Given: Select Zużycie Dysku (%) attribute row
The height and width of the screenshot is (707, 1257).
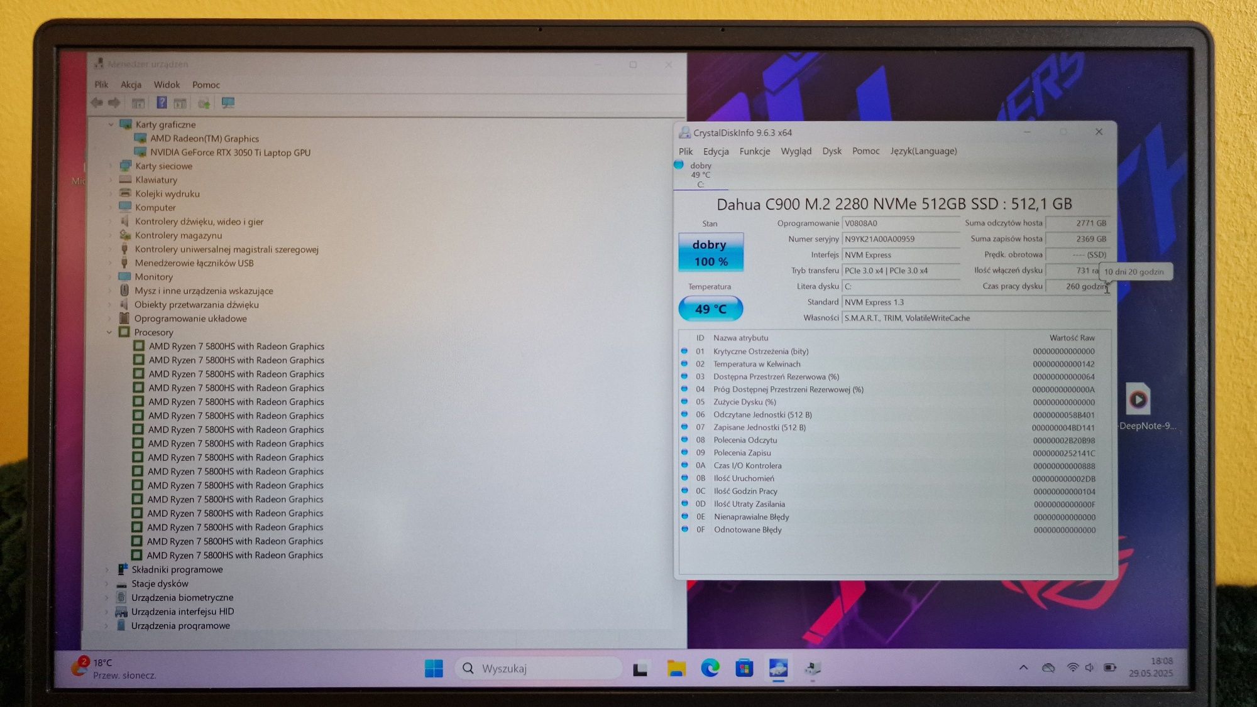Looking at the screenshot, I should pos(895,402).
